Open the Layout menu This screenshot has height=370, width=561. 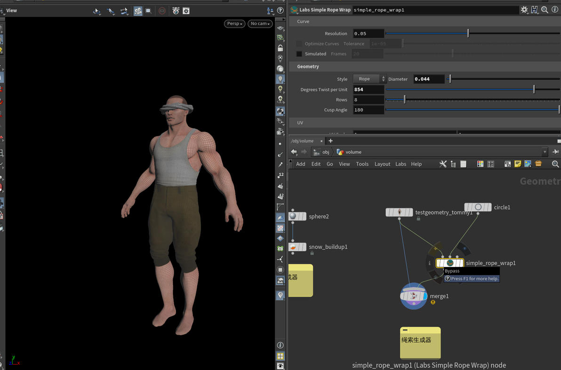382,164
